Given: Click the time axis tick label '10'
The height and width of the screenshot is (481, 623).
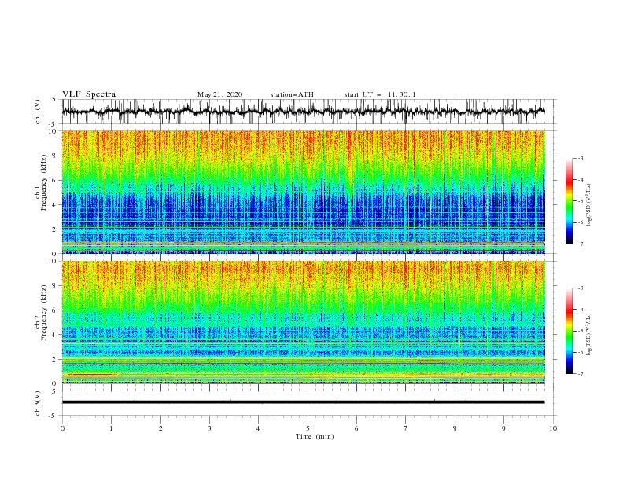Looking at the screenshot, I should point(553,428).
